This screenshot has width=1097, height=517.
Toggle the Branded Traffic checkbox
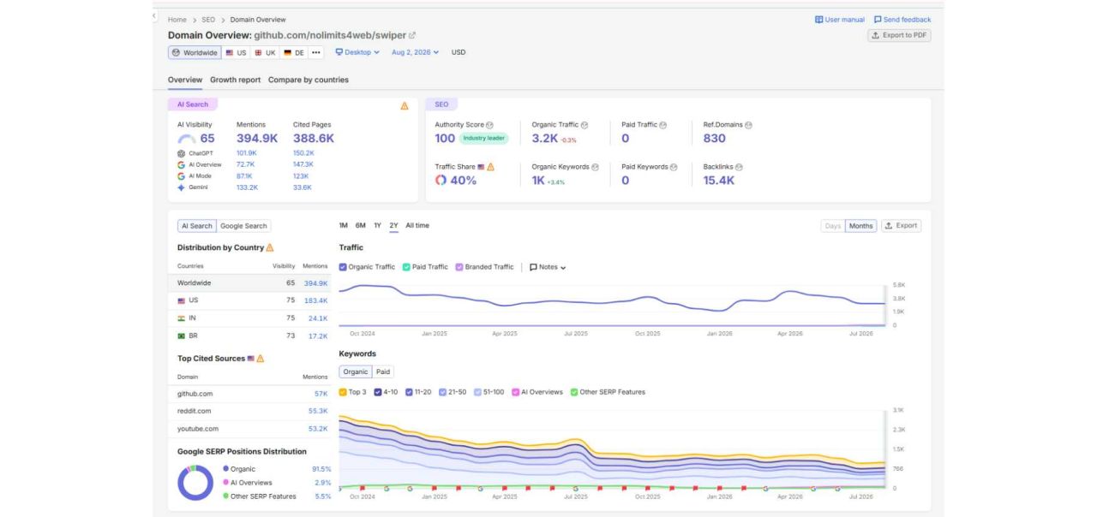click(x=459, y=267)
